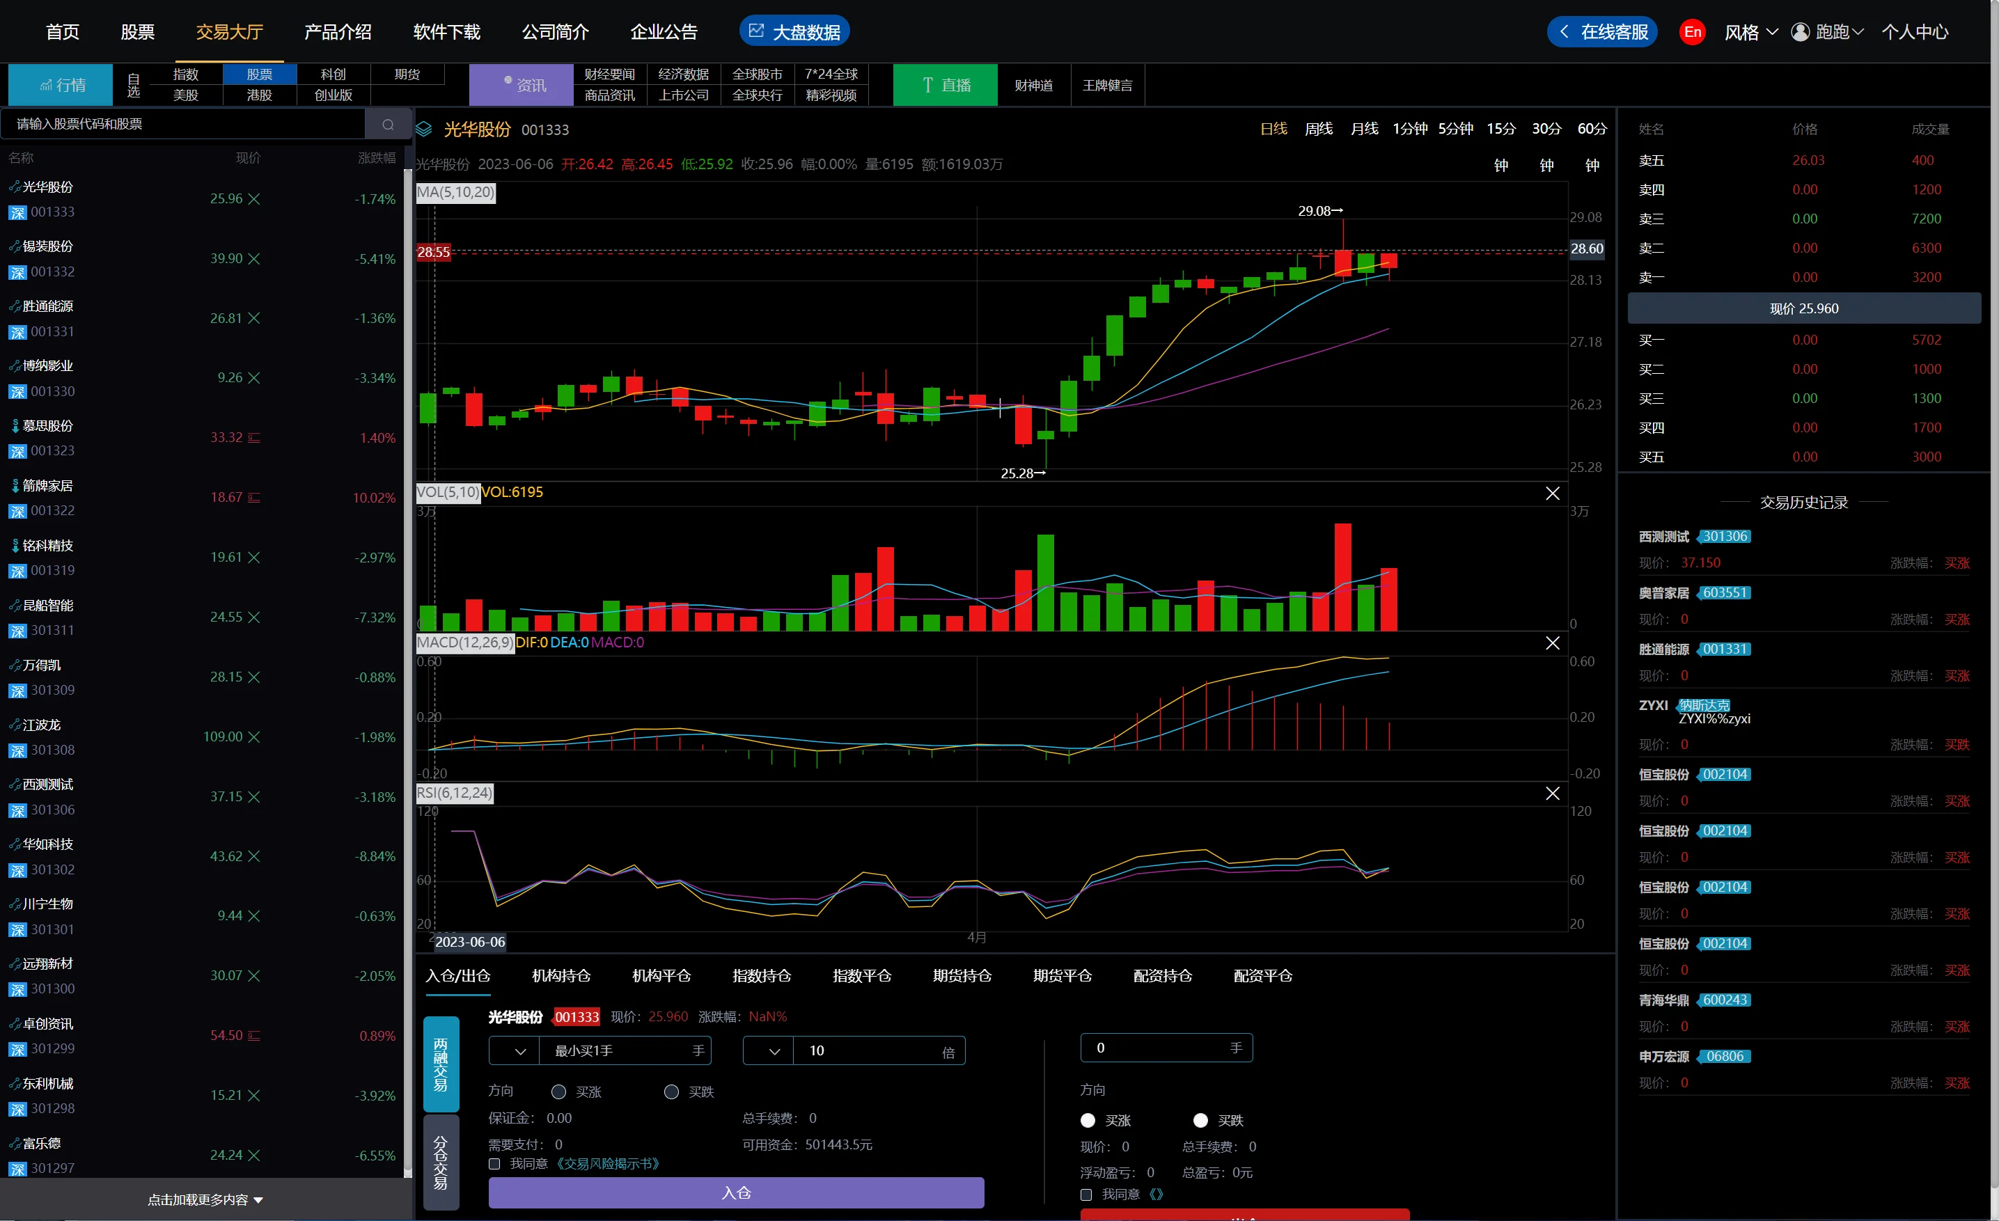Close the VOL indicator panel
The image size is (1999, 1221).
[x=1552, y=494]
